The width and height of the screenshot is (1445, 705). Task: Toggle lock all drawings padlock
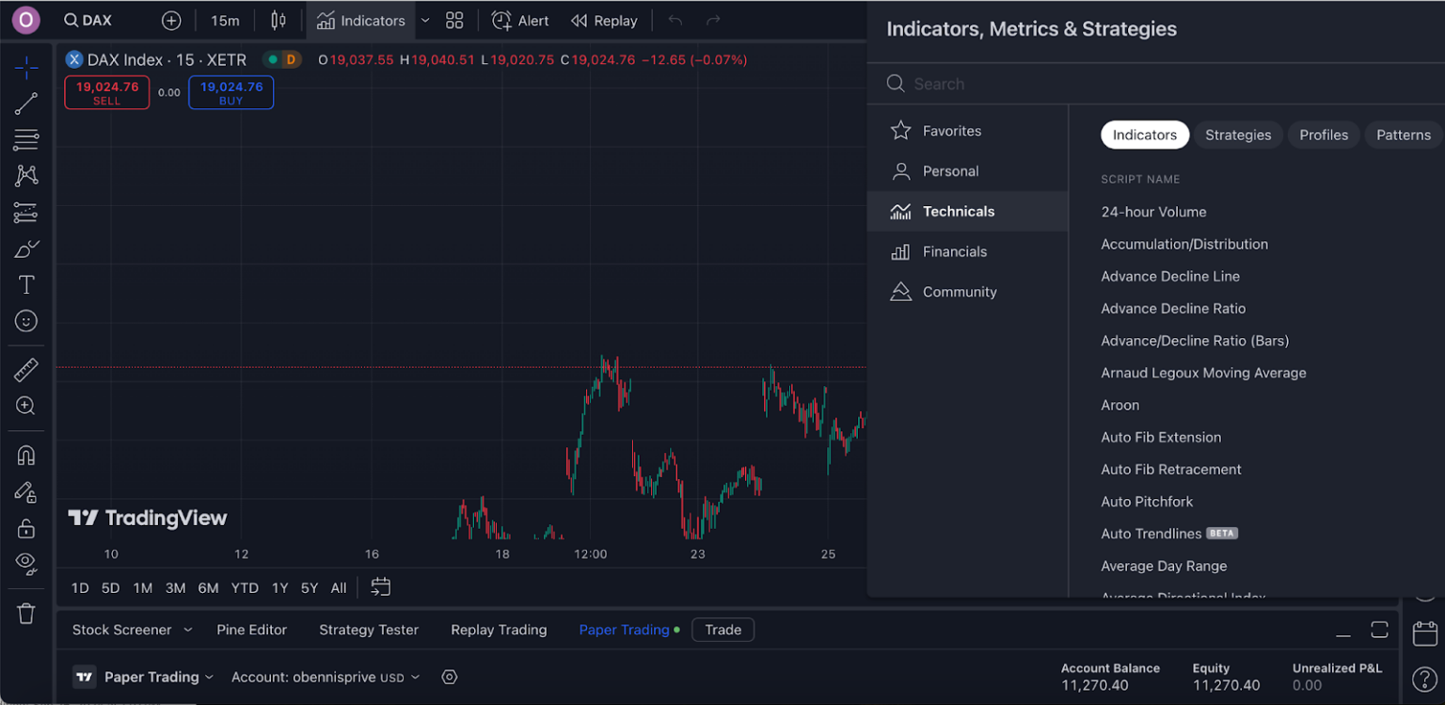[x=26, y=528]
